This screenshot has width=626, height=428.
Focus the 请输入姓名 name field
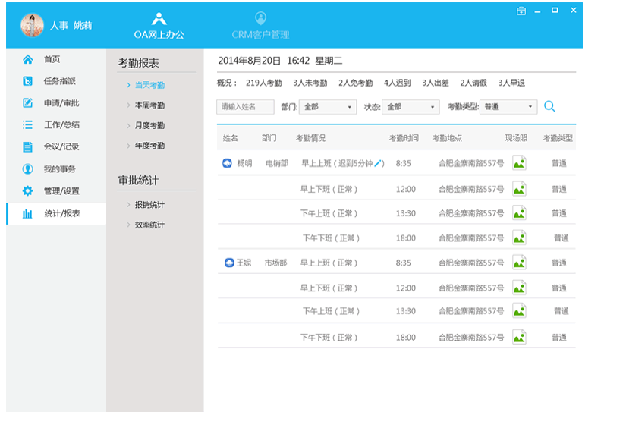click(x=245, y=107)
